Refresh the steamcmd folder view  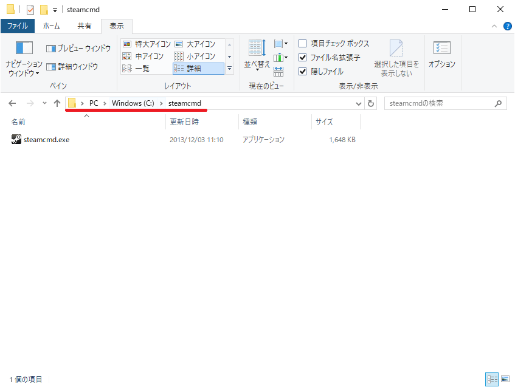click(x=371, y=103)
